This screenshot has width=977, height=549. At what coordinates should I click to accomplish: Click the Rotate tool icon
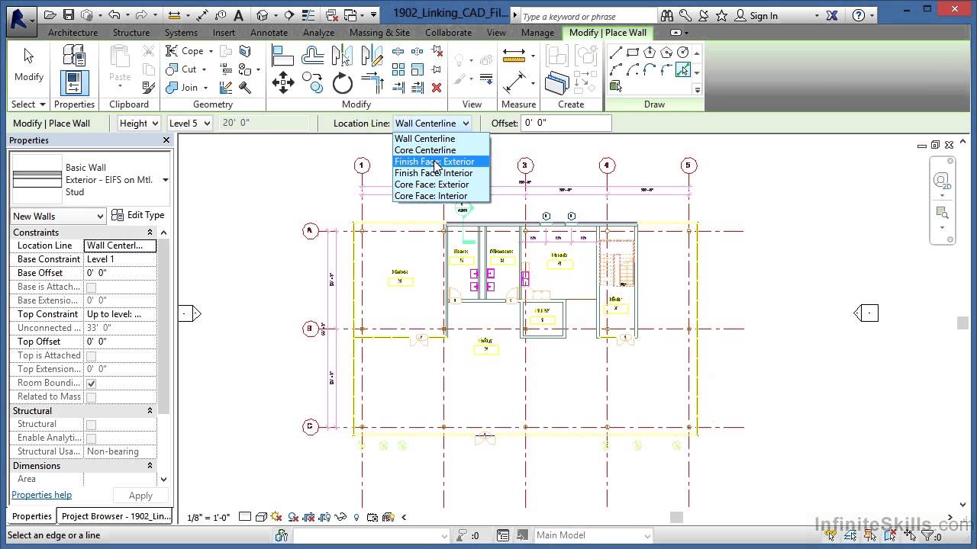342,82
